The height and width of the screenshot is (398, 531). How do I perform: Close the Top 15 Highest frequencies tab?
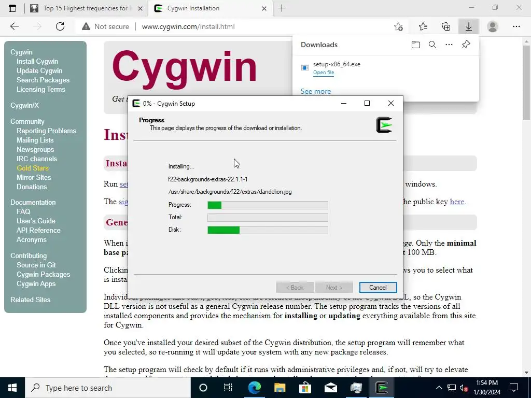click(x=140, y=8)
